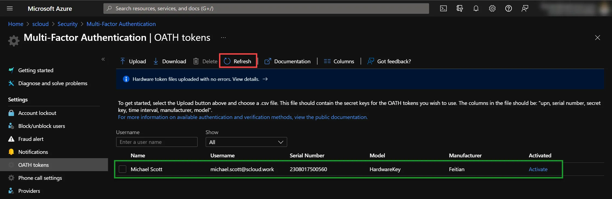Click the Activated column header
Image resolution: width=612 pixels, height=199 pixels.
(x=540, y=155)
